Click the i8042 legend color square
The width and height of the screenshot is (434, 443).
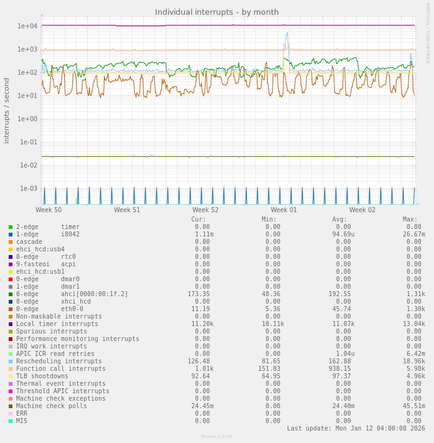click(x=11, y=235)
